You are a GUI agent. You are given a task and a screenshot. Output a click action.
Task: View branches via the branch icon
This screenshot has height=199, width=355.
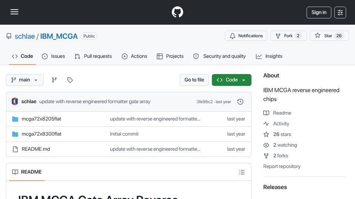pyautogui.click(x=54, y=80)
